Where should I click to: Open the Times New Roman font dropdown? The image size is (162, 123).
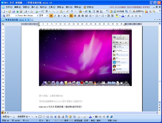(38, 16)
